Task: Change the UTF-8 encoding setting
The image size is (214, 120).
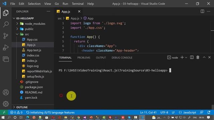Action: (x=164, y=113)
